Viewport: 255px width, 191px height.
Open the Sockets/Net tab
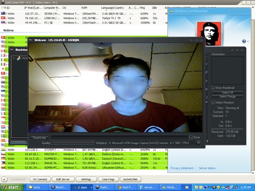pyautogui.click(x=131, y=179)
